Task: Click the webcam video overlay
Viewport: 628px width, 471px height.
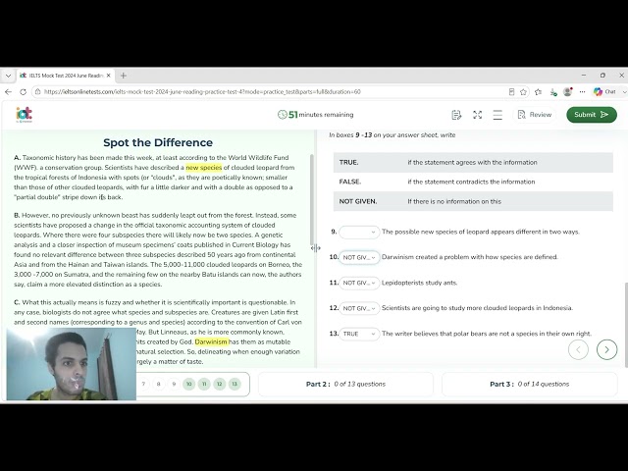Action: 72,364
